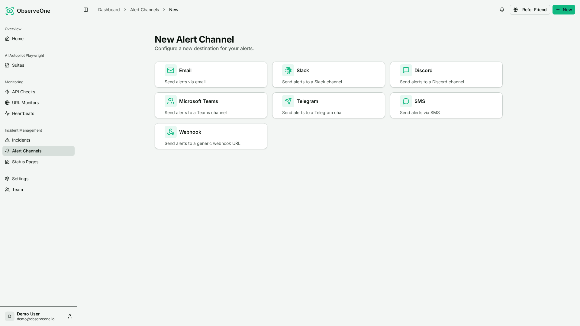Click the user profile icon beside Demo User
Screen dimensions: 580x326
(70, 316)
